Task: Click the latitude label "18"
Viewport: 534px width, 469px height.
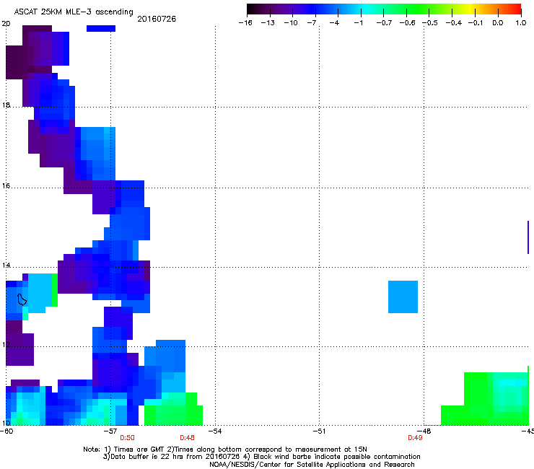Action: coord(6,105)
